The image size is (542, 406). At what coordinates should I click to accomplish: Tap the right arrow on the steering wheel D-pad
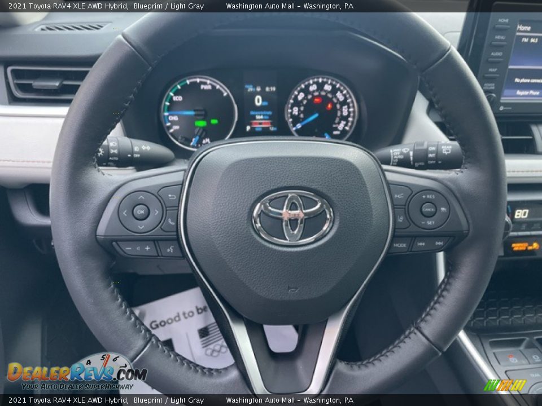pos(156,213)
